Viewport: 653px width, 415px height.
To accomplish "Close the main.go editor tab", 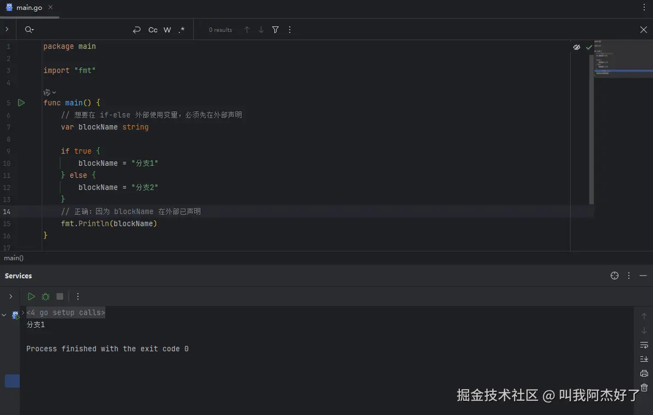I will point(50,7).
